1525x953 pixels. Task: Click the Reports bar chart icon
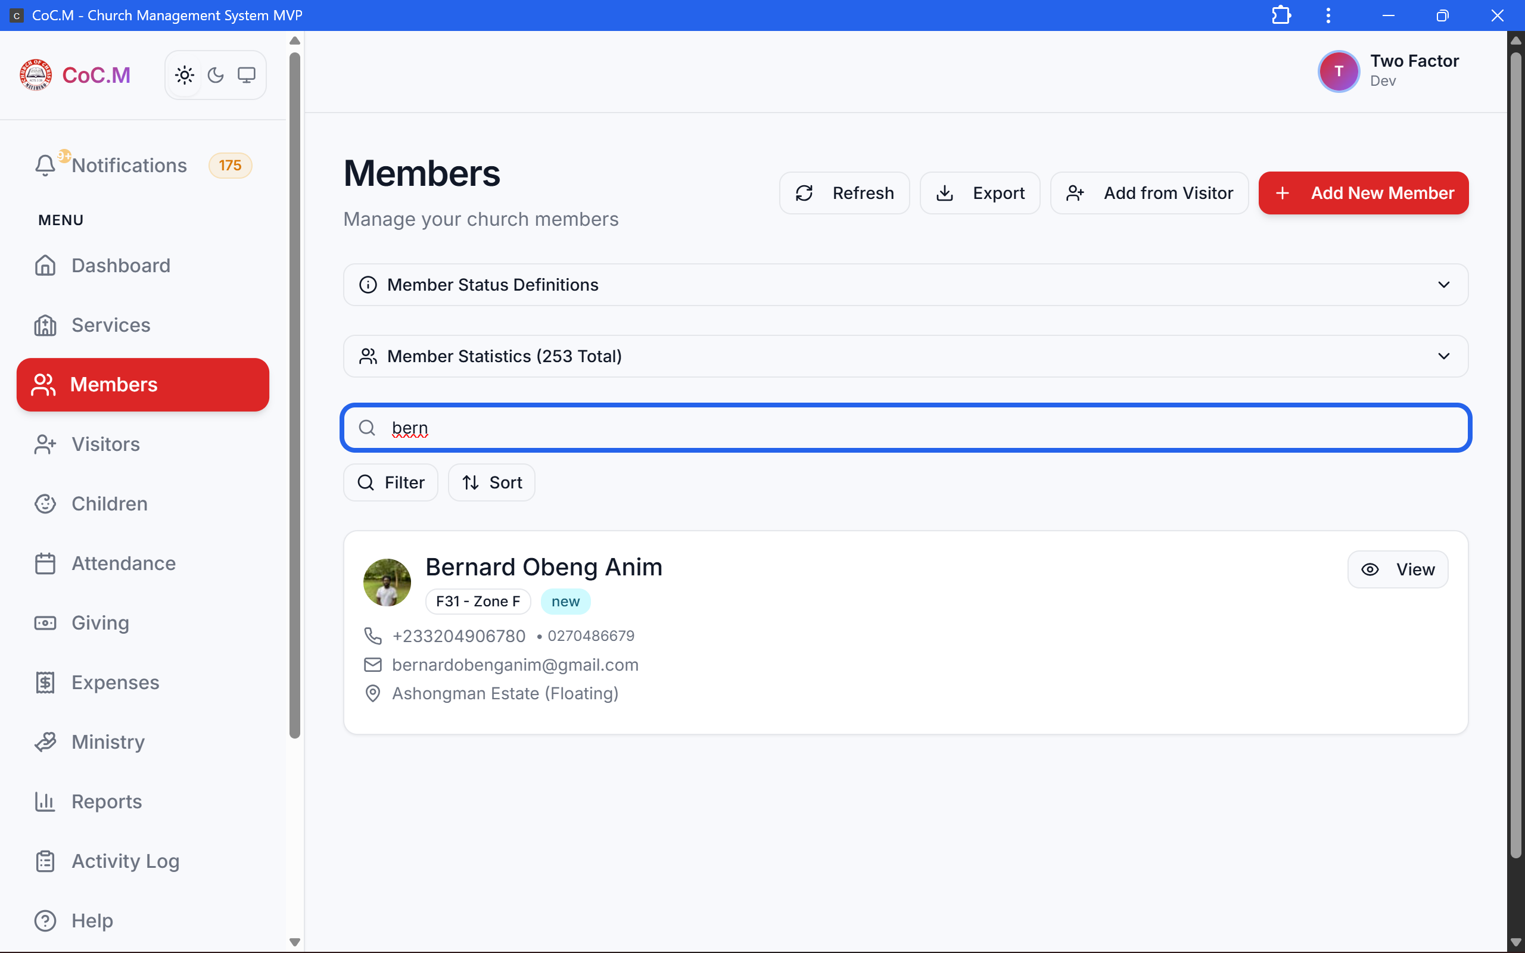(45, 801)
